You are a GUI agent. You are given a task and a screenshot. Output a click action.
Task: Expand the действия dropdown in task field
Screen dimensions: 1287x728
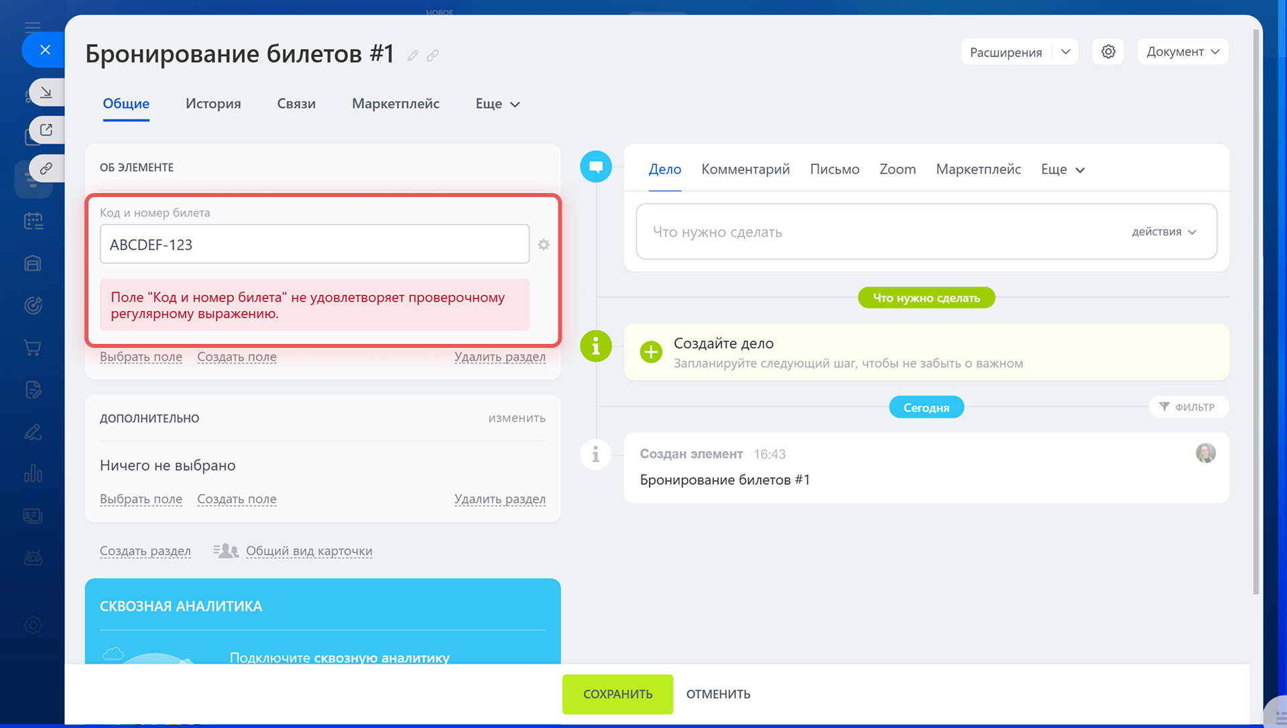click(1164, 232)
